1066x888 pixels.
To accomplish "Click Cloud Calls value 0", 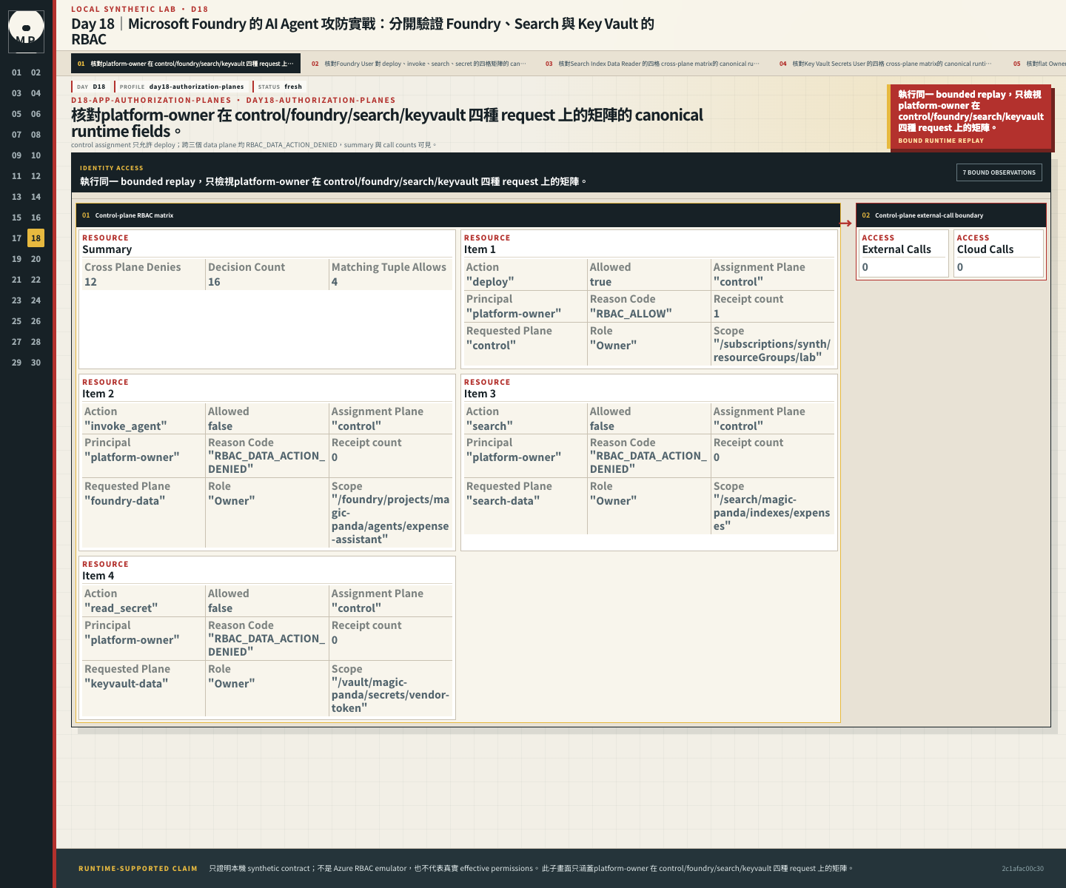I will click(960, 267).
